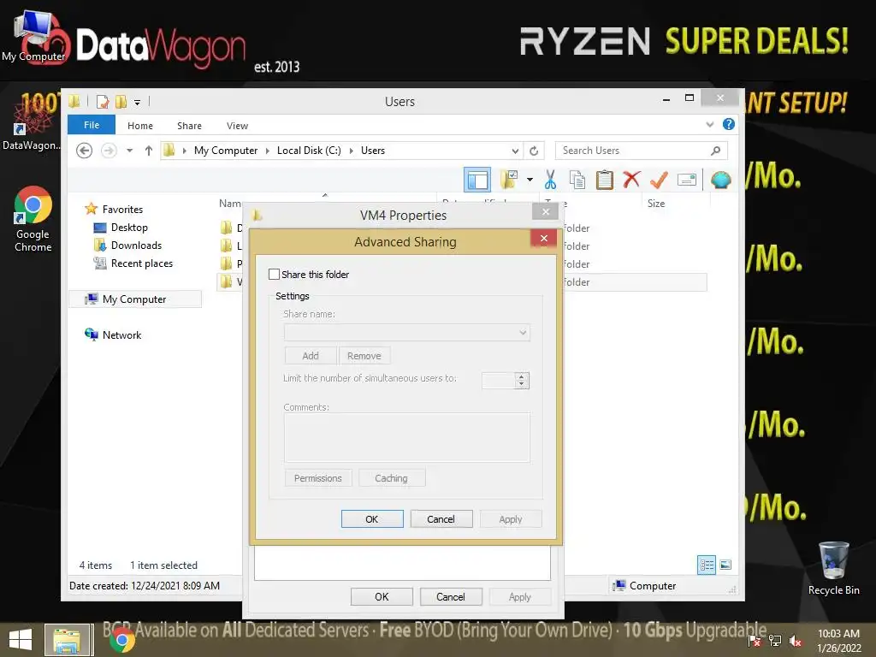
Task: Open the Share ribbon tab
Action: [189, 126]
